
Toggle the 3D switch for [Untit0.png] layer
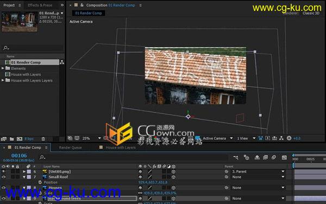tap(174, 171)
